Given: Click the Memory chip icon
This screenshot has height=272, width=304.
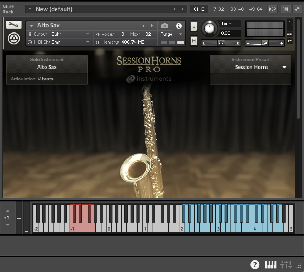Looking at the screenshot, I should tap(98, 42).
